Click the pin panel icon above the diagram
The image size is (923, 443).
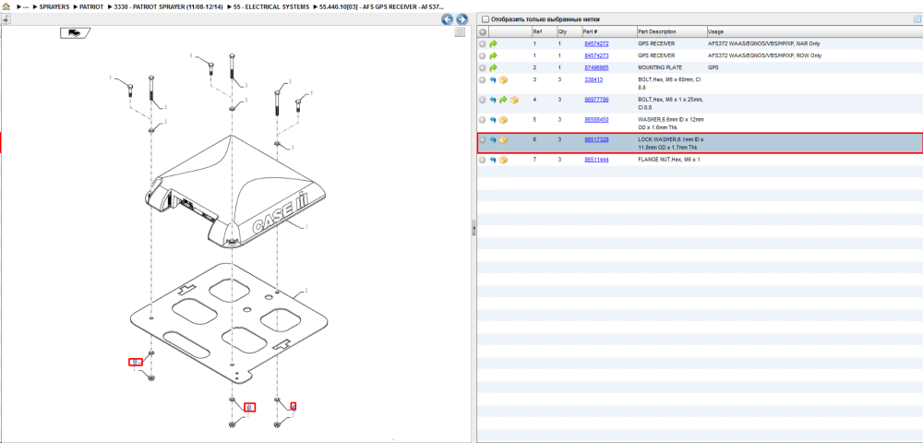[x=6, y=18]
